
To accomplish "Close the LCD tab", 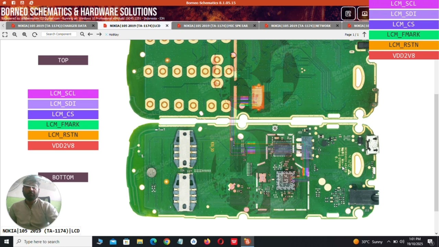I will (167, 26).
